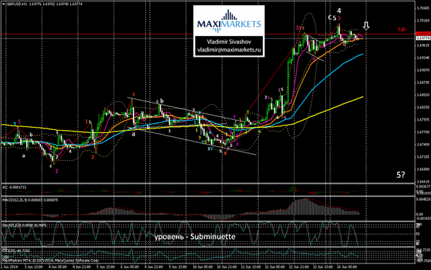The width and height of the screenshot is (431, 270).
Task: Click the MaxiMarkets bar-chart logo
Action: 228,21
